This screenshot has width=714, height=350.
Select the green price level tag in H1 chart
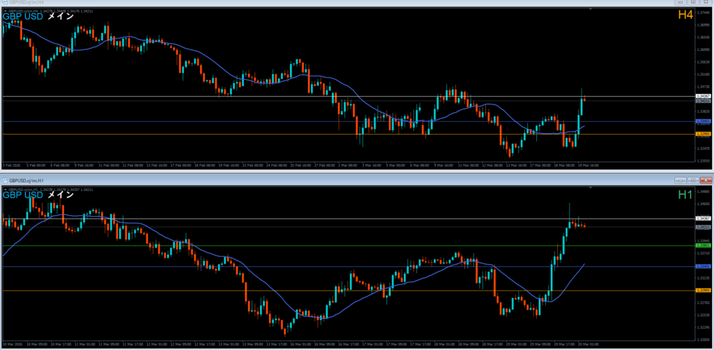[704, 245]
